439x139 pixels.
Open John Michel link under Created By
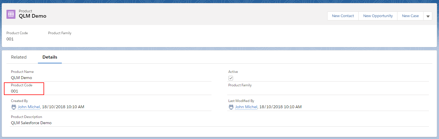(x=29, y=107)
